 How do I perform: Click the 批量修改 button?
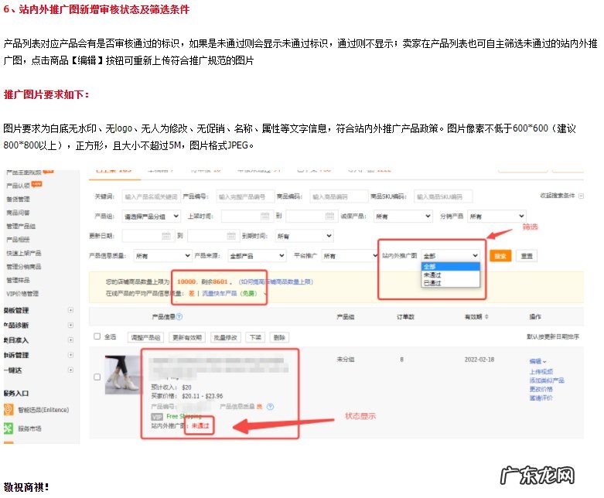(x=226, y=337)
